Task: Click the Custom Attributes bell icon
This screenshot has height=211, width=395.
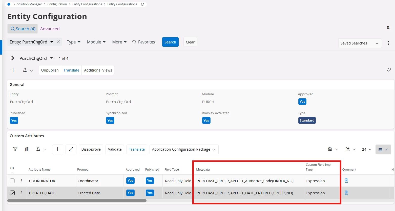Action: tap(38, 149)
